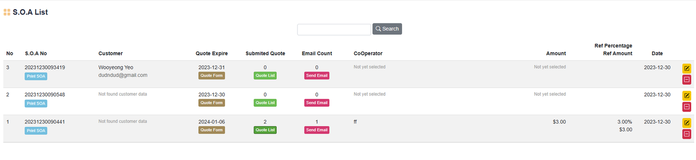Click the Amount column header
Screen dimensions: 696x160
(556, 53)
